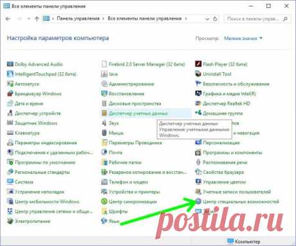Open the Java icon
296x246 pixels.
tap(104, 74)
